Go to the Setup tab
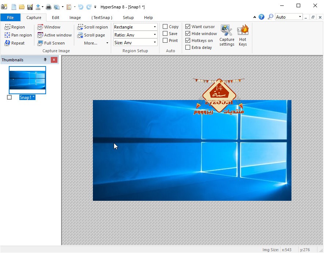This screenshot has height=253, width=324. pyautogui.click(x=128, y=18)
